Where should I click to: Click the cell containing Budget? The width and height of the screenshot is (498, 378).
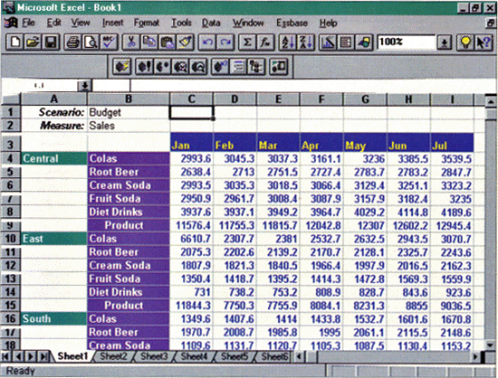(129, 112)
